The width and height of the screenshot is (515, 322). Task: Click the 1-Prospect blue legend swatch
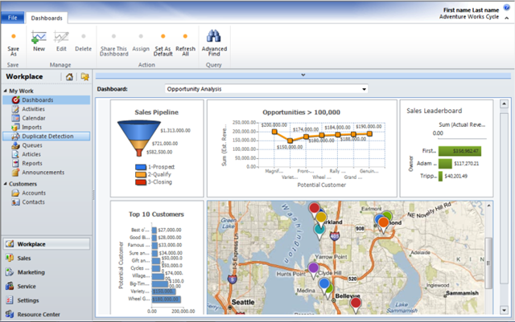pos(141,167)
